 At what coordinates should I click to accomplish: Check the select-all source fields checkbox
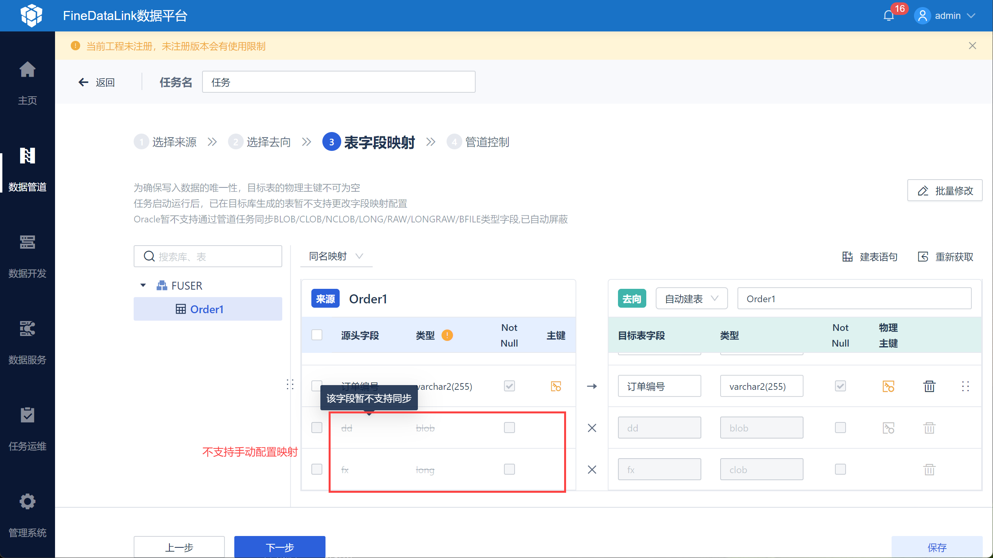coord(317,335)
